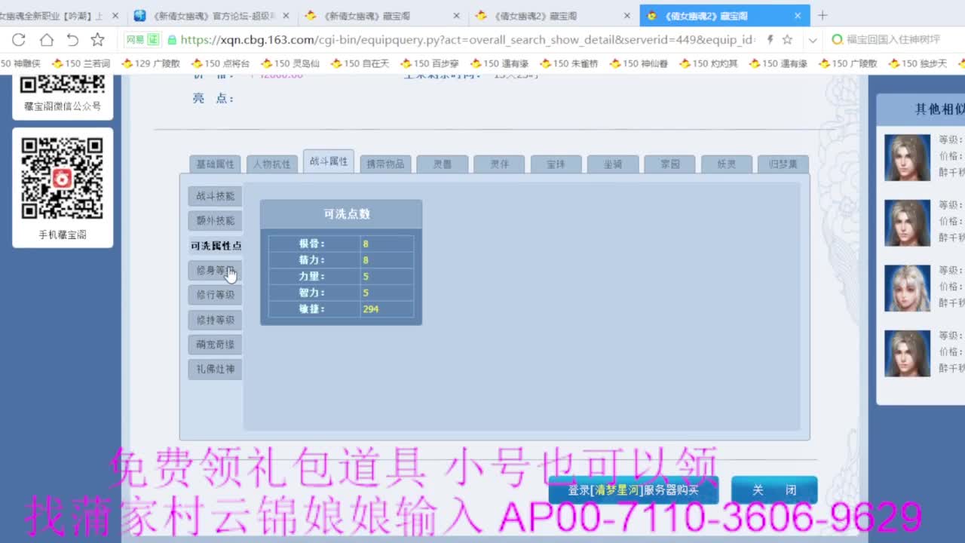
Task: Select the 战斗属性 tab
Action: [x=329, y=161]
